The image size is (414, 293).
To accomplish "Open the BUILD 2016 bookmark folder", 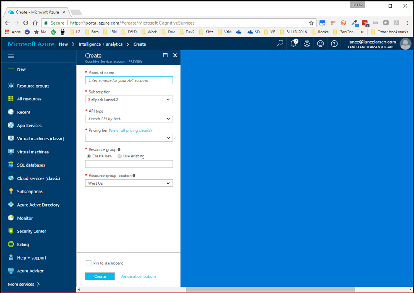I will [294, 32].
